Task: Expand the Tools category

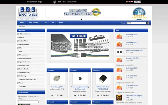Action: tap(18, 83)
